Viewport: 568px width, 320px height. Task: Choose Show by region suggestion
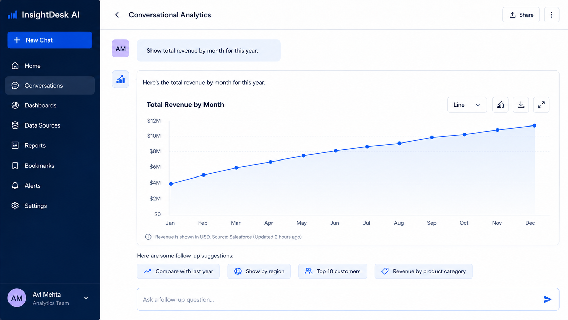point(259,271)
